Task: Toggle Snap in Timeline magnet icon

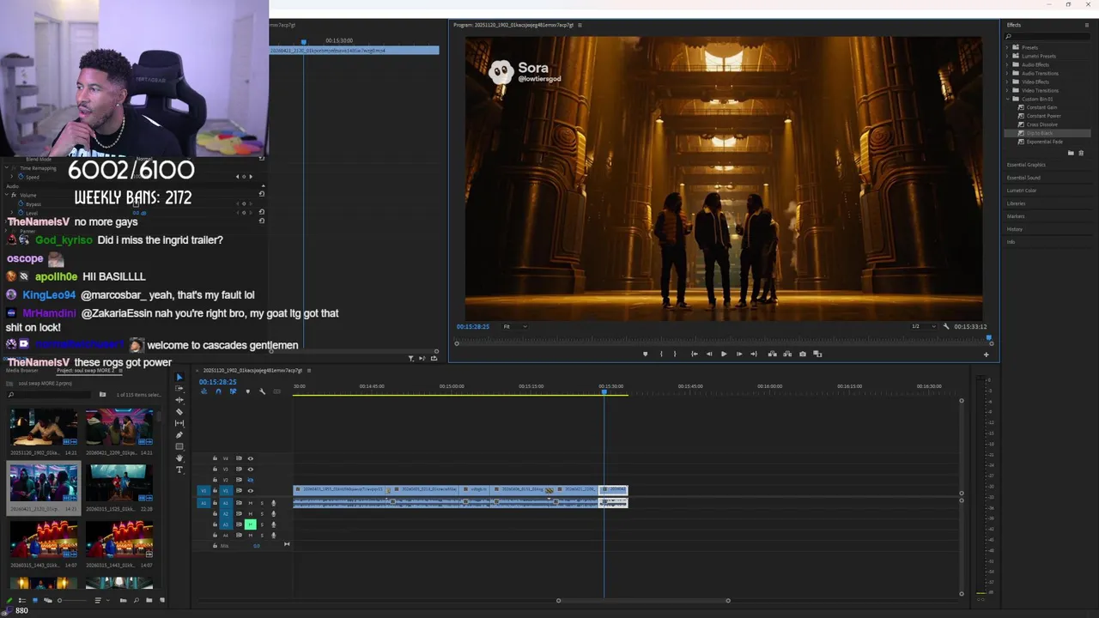Action: click(x=219, y=391)
